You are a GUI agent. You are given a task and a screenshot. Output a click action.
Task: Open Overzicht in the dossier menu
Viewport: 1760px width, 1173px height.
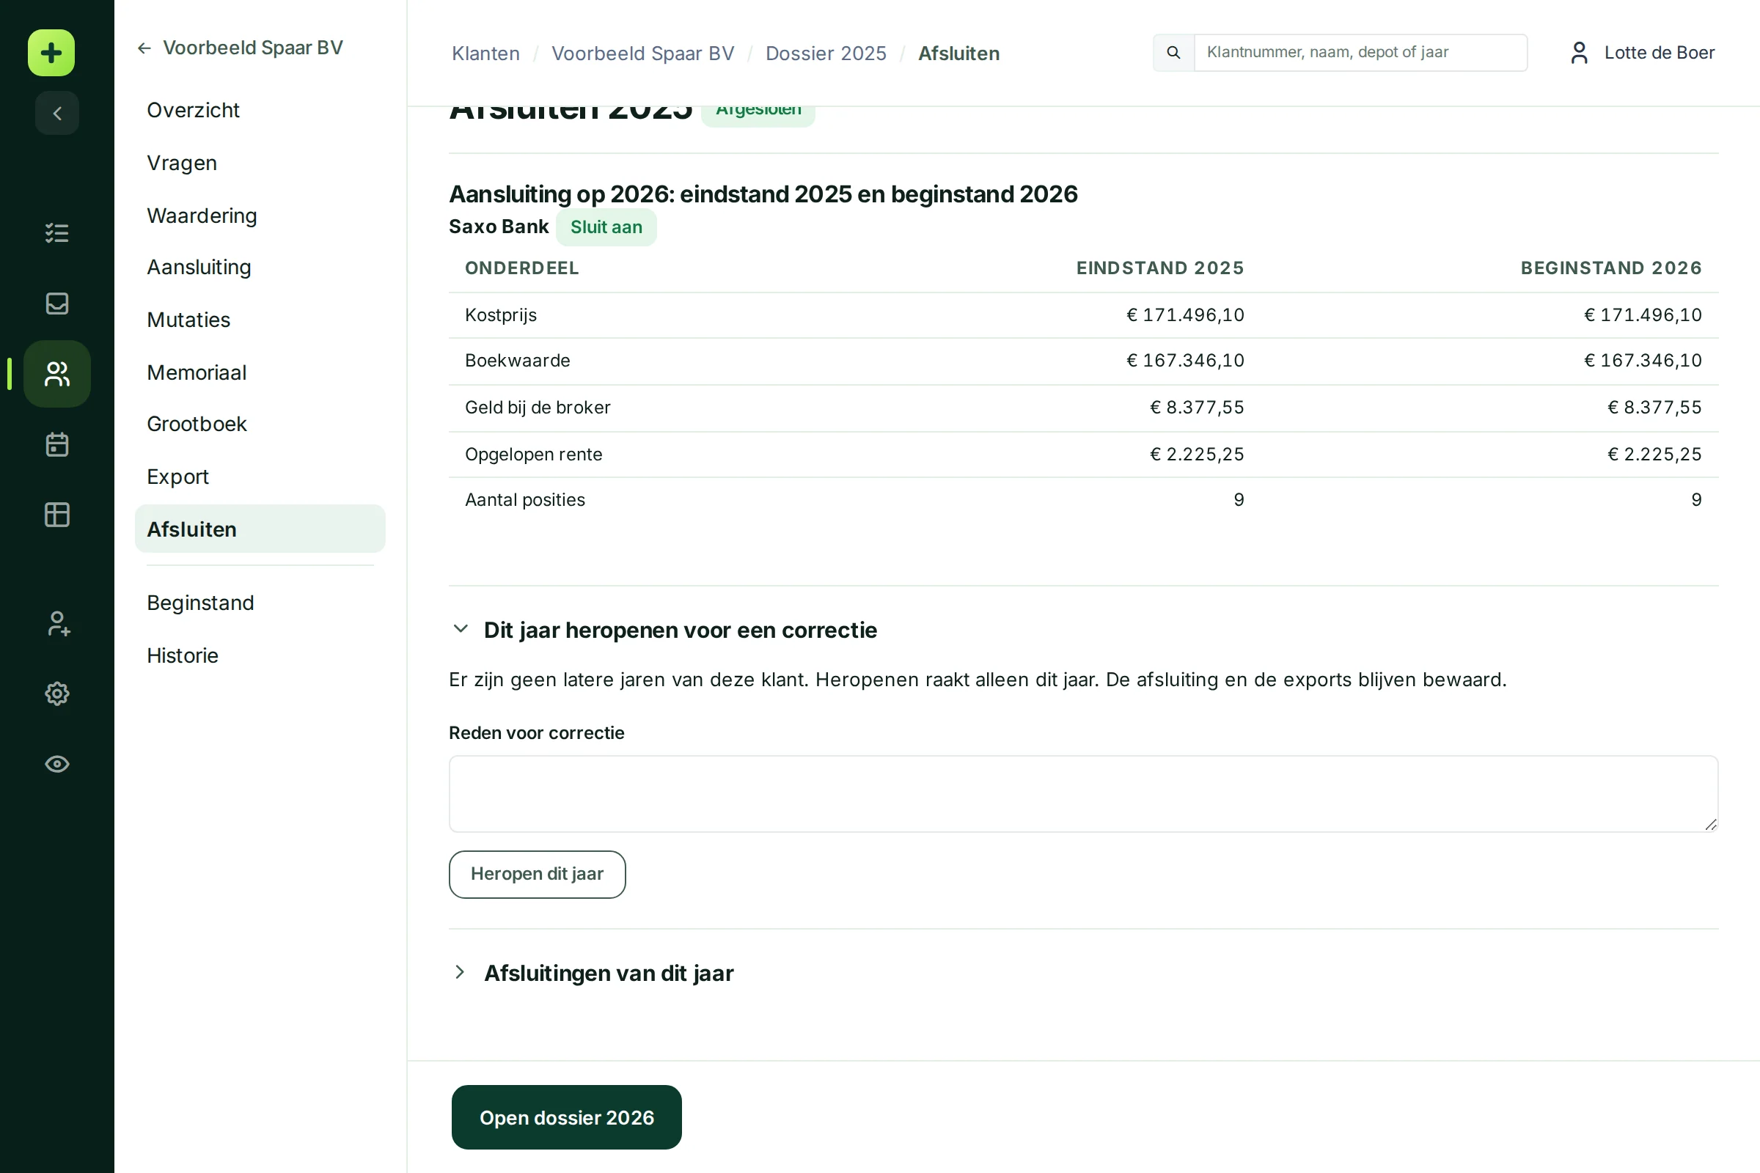[193, 110]
